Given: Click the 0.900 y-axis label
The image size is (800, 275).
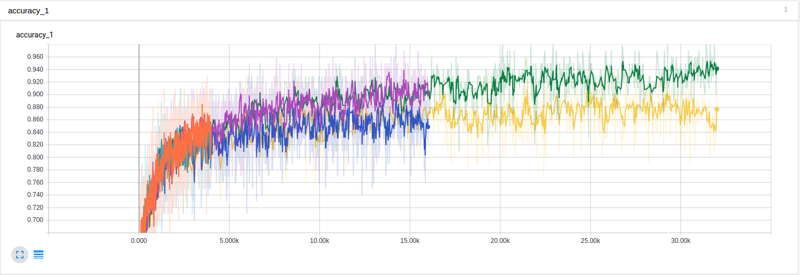Looking at the screenshot, I should coord(35,94).
